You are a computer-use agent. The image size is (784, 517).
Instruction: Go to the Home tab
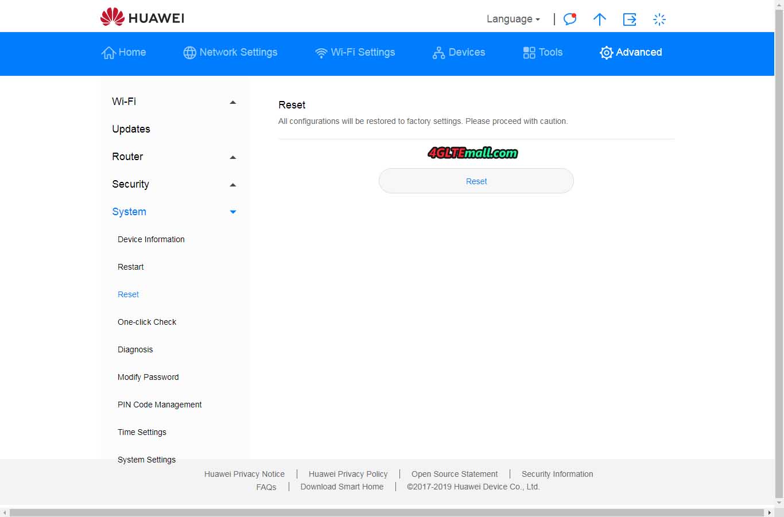click(124, 52)
